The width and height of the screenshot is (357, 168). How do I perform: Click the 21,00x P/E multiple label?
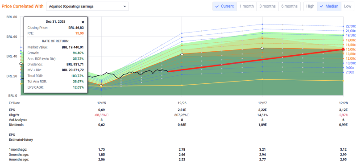pos(351,31)
